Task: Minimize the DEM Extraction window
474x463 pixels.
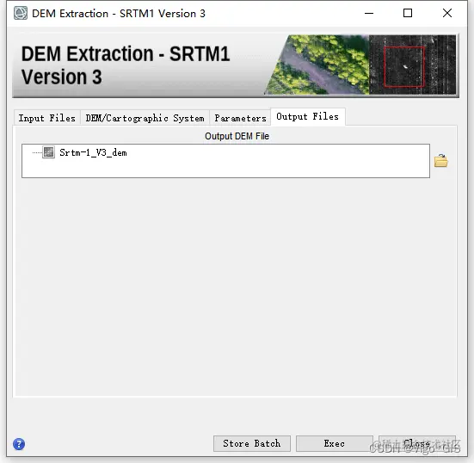Action: (x=369, y=13)
